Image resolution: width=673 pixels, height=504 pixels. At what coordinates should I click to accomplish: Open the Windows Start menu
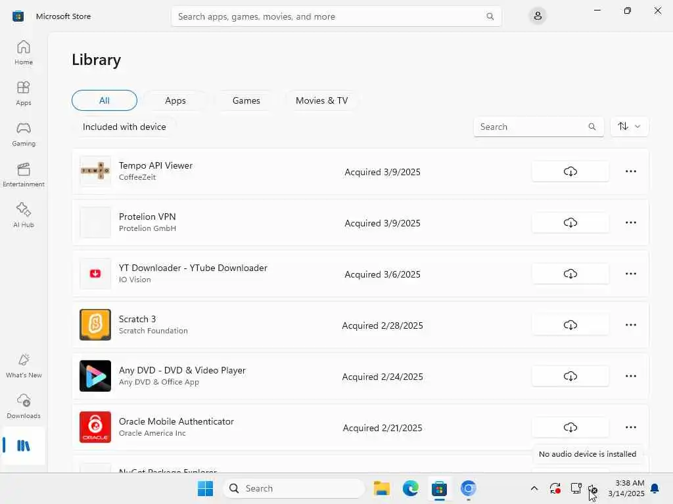tap(205, 488)
